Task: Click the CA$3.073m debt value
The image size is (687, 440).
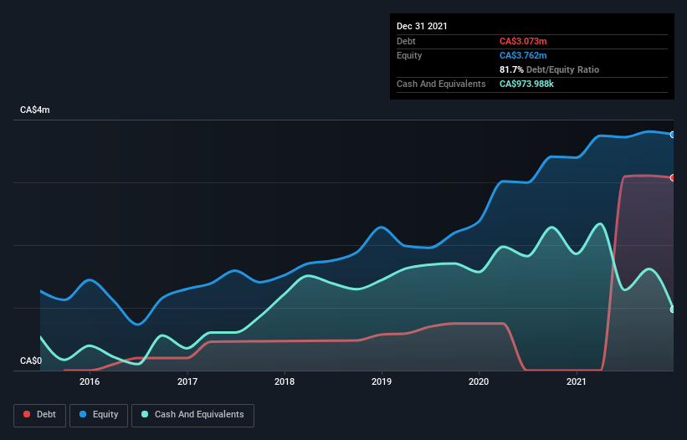Action: pyautogui.click(x=523, y=41)
